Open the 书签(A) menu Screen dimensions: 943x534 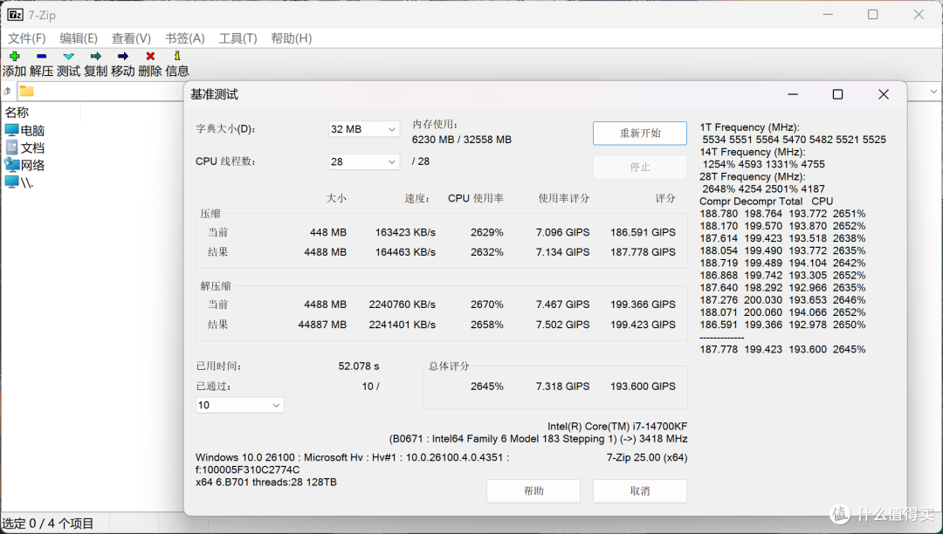pos(184,38)
